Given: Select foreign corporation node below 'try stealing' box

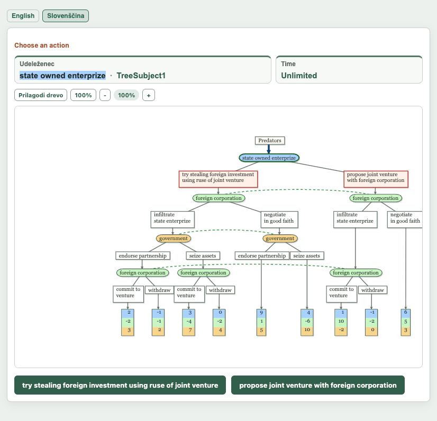Looking at the screenshot, I should (219, 198).
